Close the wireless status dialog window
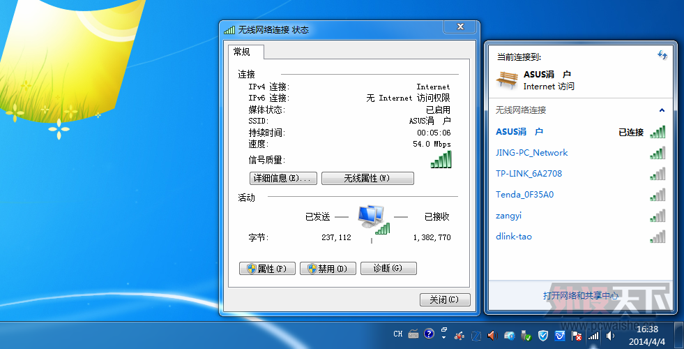Image resolution: width=684 pixels, height=349 pixels. click(459, 27)
